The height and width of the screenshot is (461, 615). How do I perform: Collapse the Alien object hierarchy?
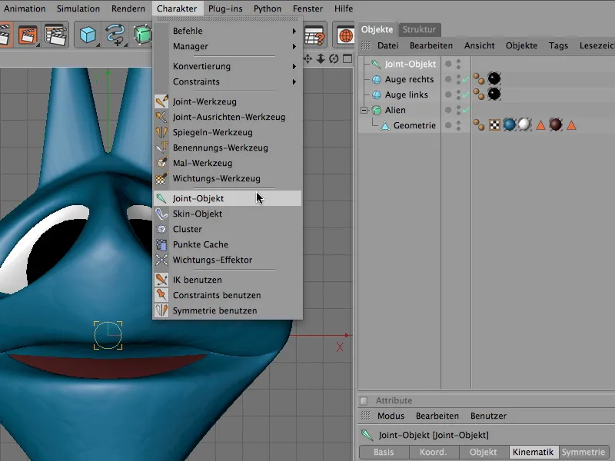coord(364,111)
